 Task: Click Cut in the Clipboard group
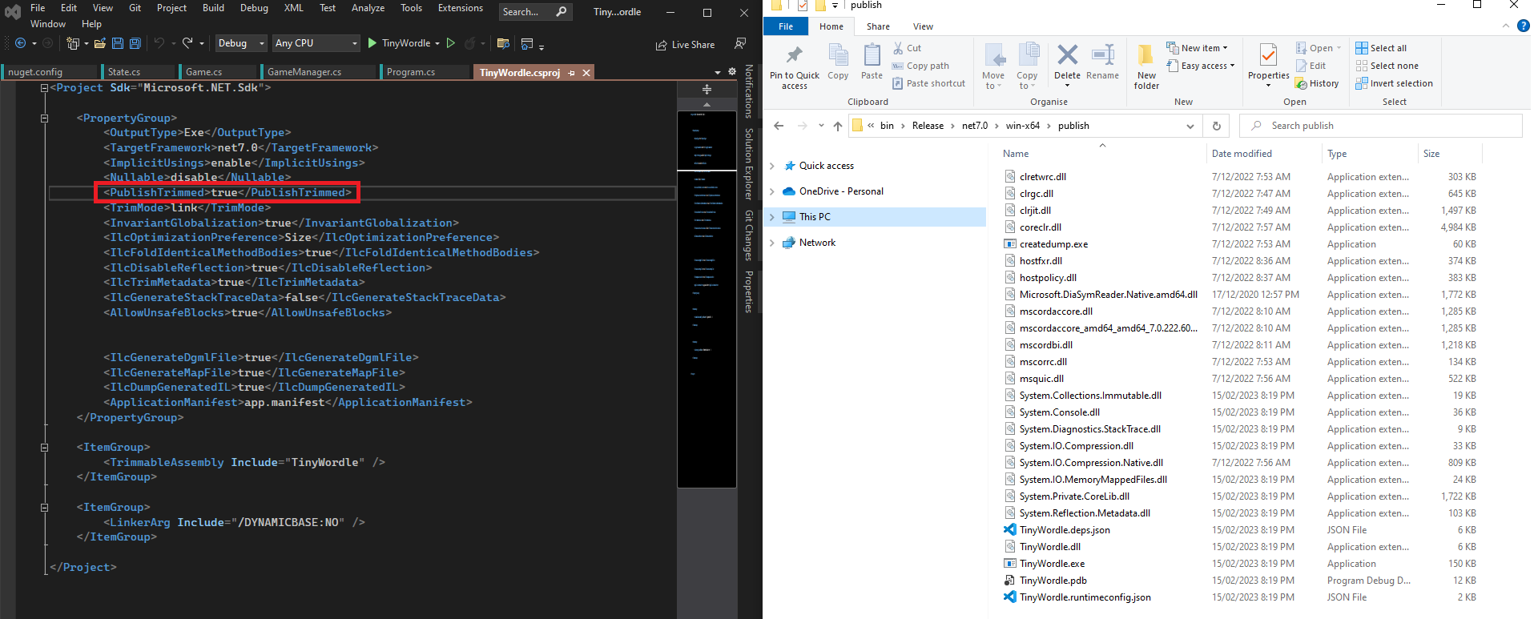point(907,48)
